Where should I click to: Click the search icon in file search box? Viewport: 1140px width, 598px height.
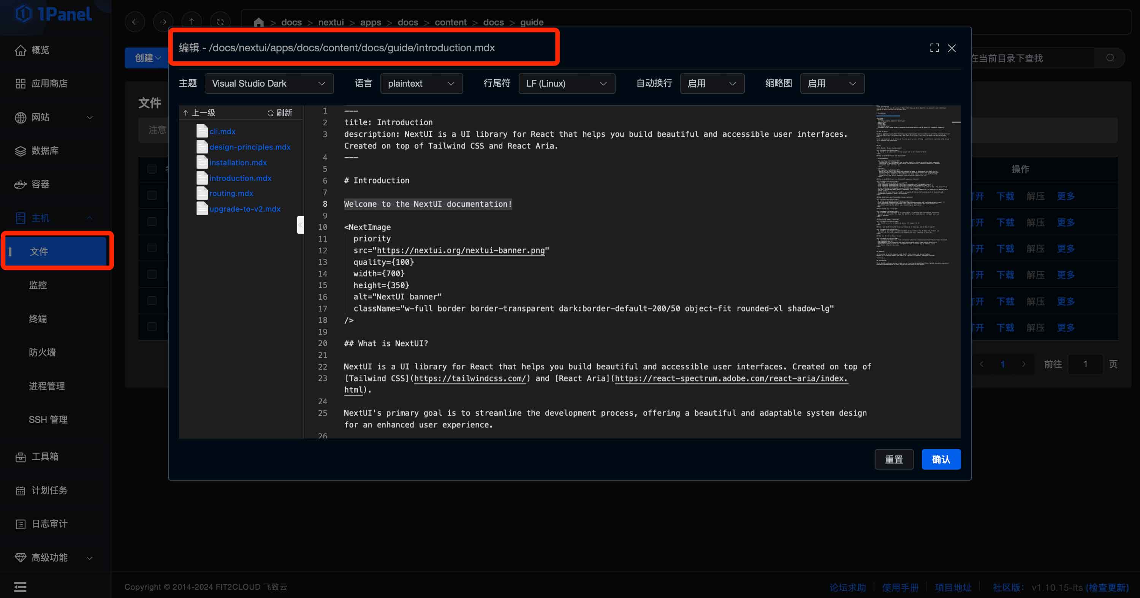click(x=1110, y=58)
